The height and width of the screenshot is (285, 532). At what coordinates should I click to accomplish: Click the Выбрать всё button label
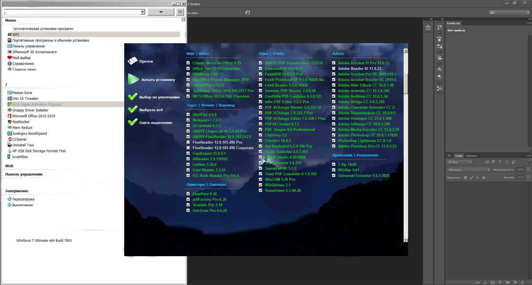(151, 110)
